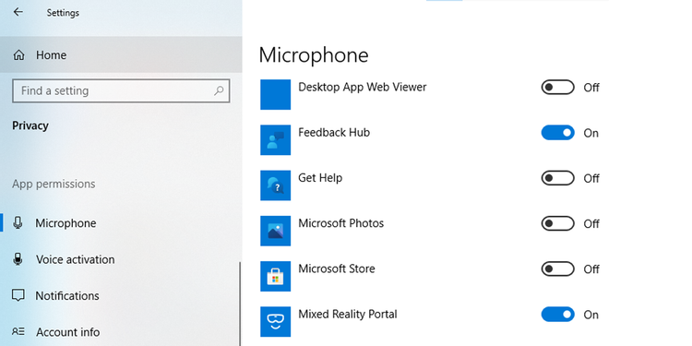Click the Feedback Hub app icon
The height and width of the screenshot is (346, 692).
(275, 140)
